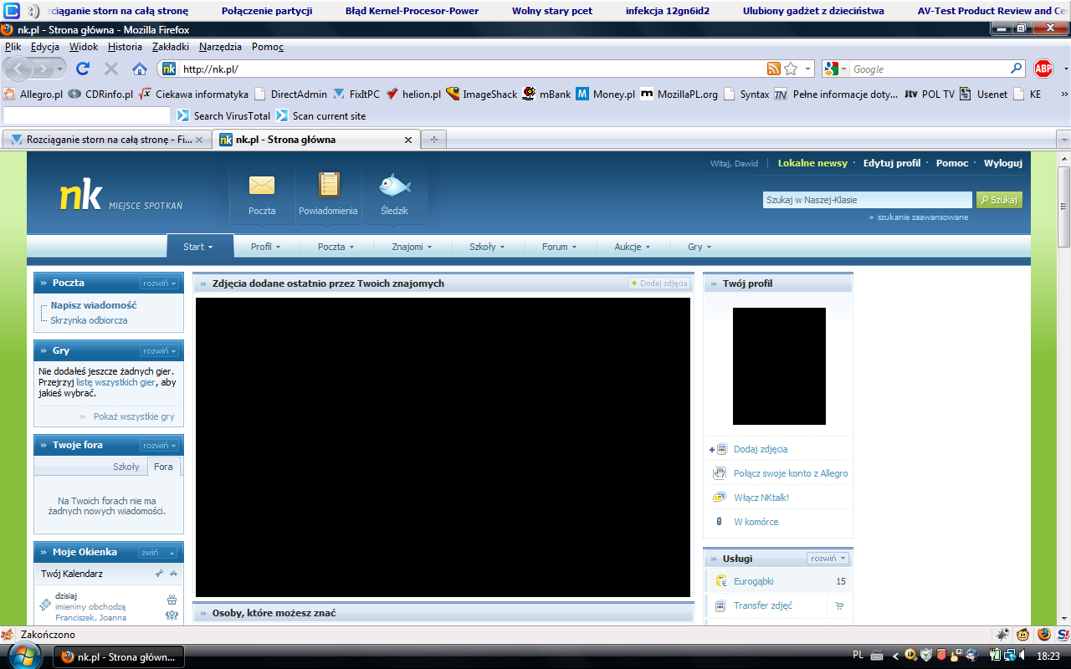Open the Zakładki menu
This screenshot has height=669, width=1071.
171,47
